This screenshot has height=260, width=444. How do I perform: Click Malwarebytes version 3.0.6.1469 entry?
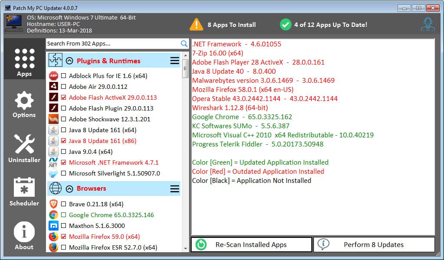263,80
